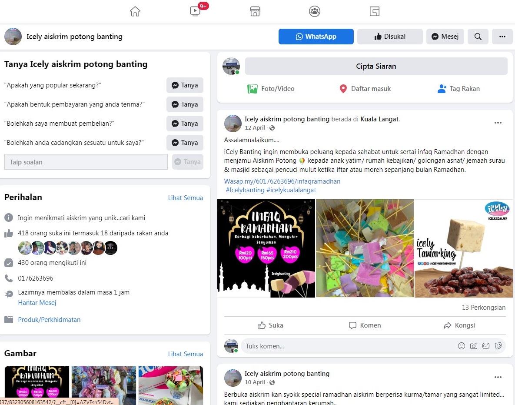Tanya "Bolehkah anda cadangkan sesuatu" question
This screenshot has height=405, width=515.
point(185,143)
